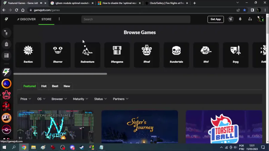Open the Windows notification center
The image size is (269, 151).
(x=263, y=147)
